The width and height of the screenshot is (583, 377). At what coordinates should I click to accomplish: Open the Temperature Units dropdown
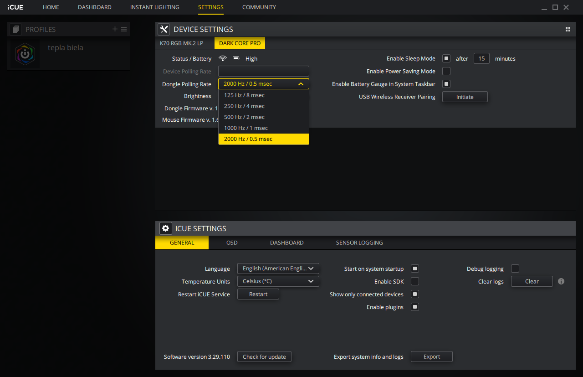point(278,281)
